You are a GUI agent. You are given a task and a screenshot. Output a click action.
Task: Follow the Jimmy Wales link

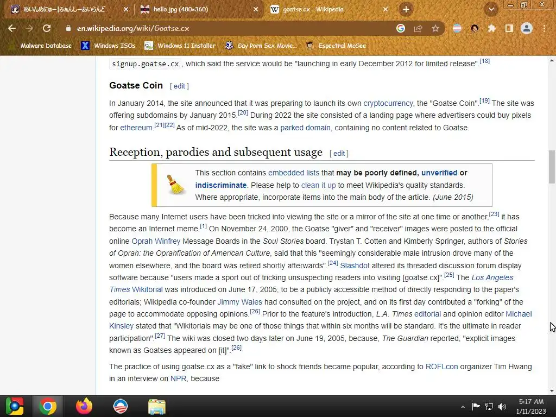click(239, 302)
